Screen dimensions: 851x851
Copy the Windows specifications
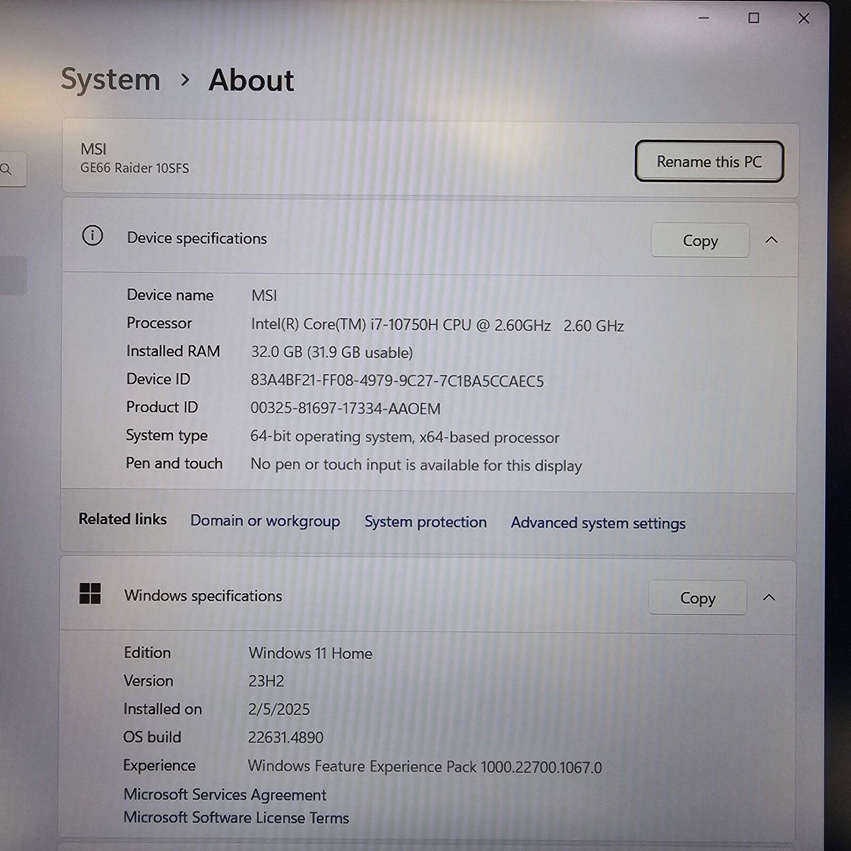(697, 598)
